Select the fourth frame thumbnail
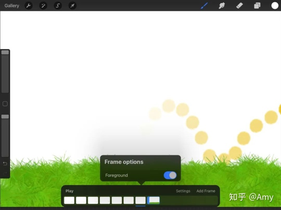The width and height of the screenshot is (281, 210). pyautogui.click(x=105, y=200)
